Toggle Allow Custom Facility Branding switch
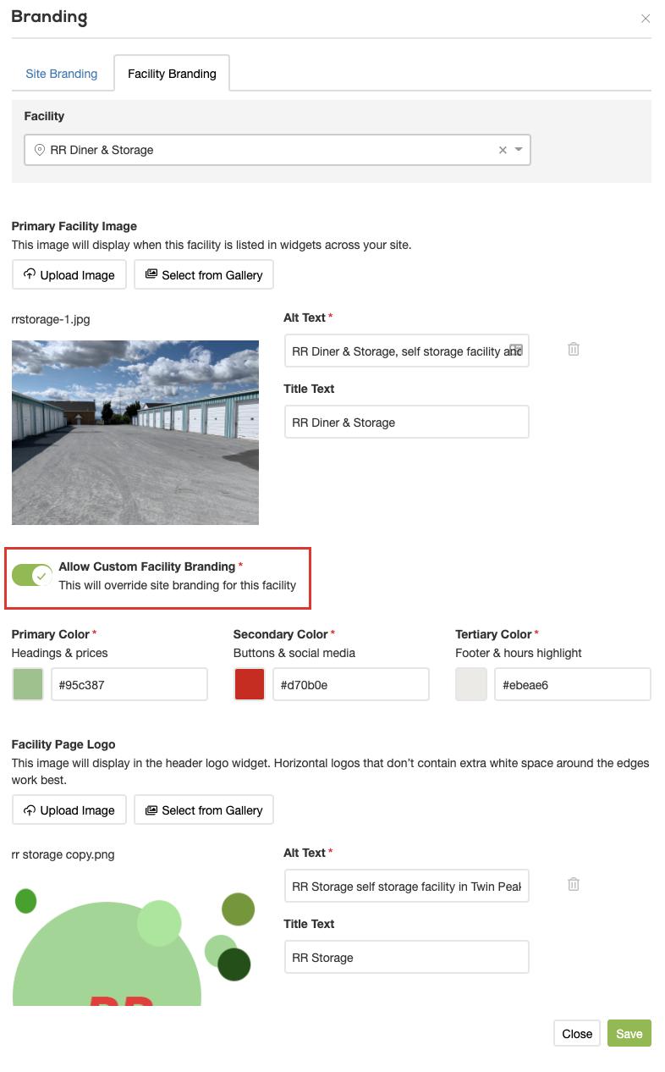 click(32, 576)
